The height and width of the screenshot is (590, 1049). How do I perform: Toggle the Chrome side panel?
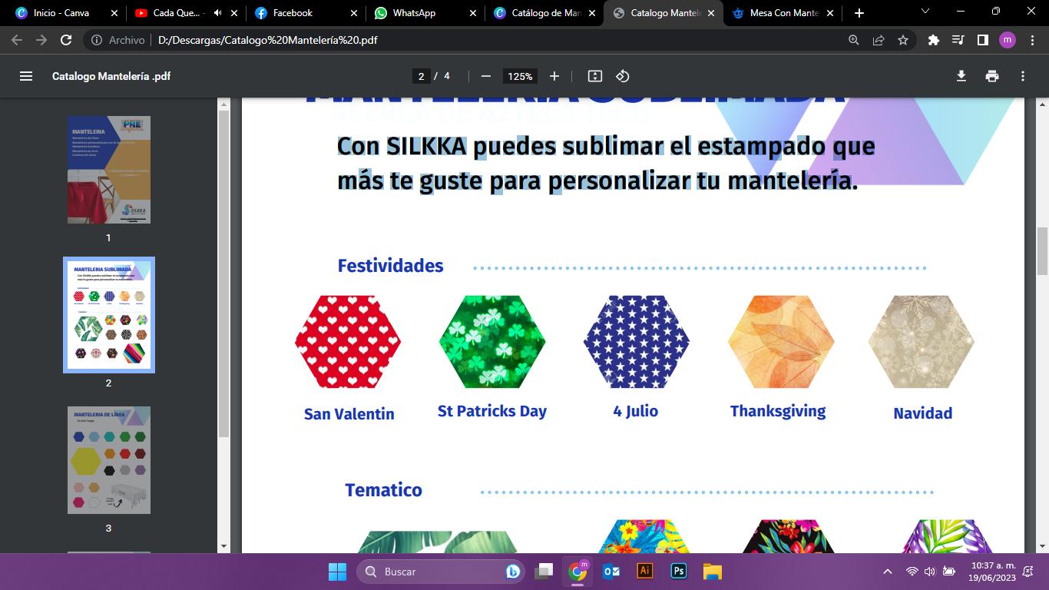click(x=982, y=40)
